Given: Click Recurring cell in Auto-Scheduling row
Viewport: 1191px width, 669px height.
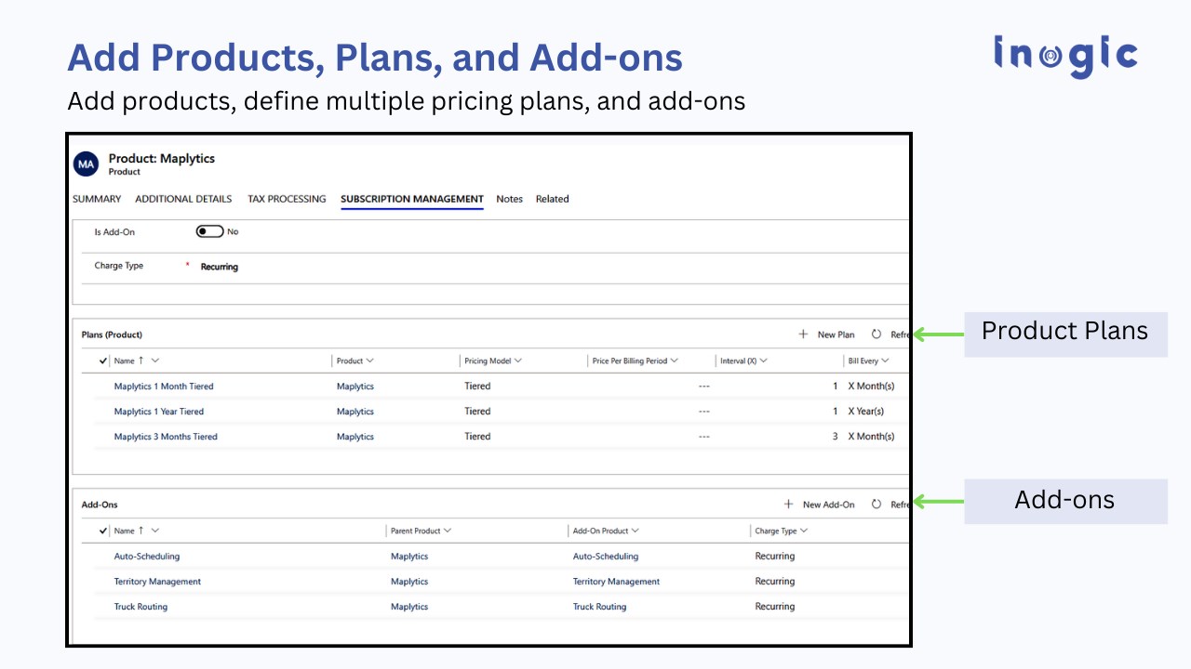Looking at the screenshot, I should pos(775,557).
